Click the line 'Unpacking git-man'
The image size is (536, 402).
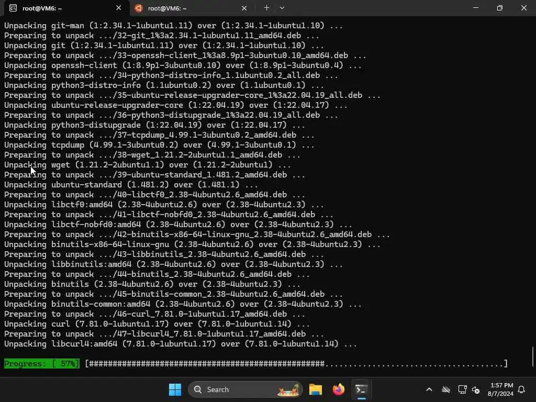point(173,26)
